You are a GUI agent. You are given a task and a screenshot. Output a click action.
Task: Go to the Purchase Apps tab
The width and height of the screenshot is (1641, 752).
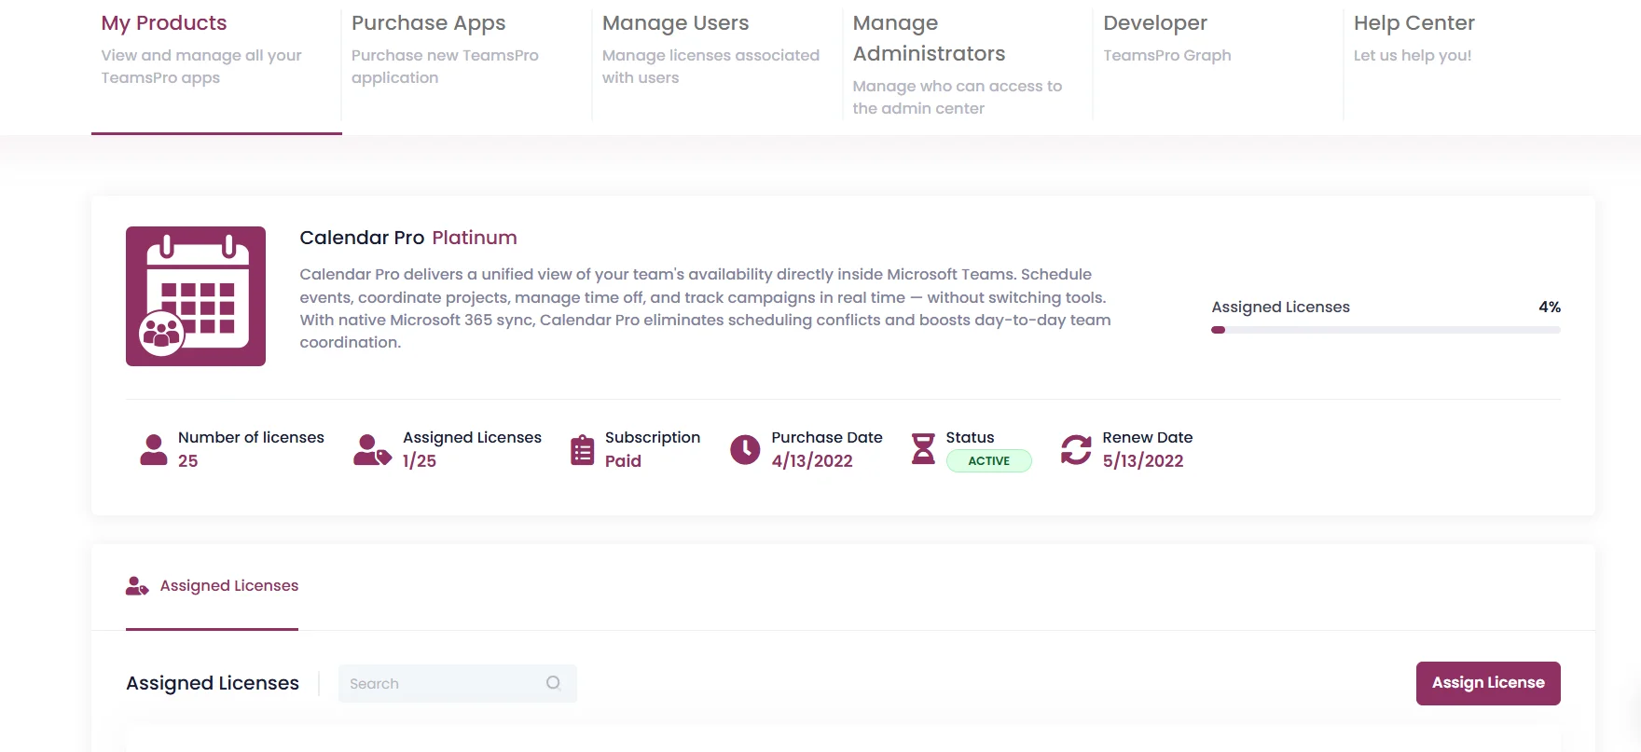click(466, 65)
